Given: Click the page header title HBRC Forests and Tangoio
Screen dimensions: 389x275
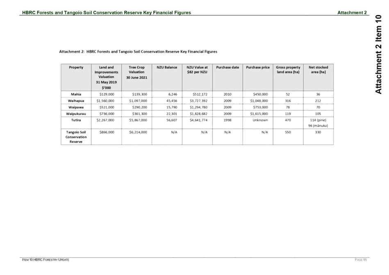Looking at the screenshot, I should pyautogui.click(x=107, y=13).
